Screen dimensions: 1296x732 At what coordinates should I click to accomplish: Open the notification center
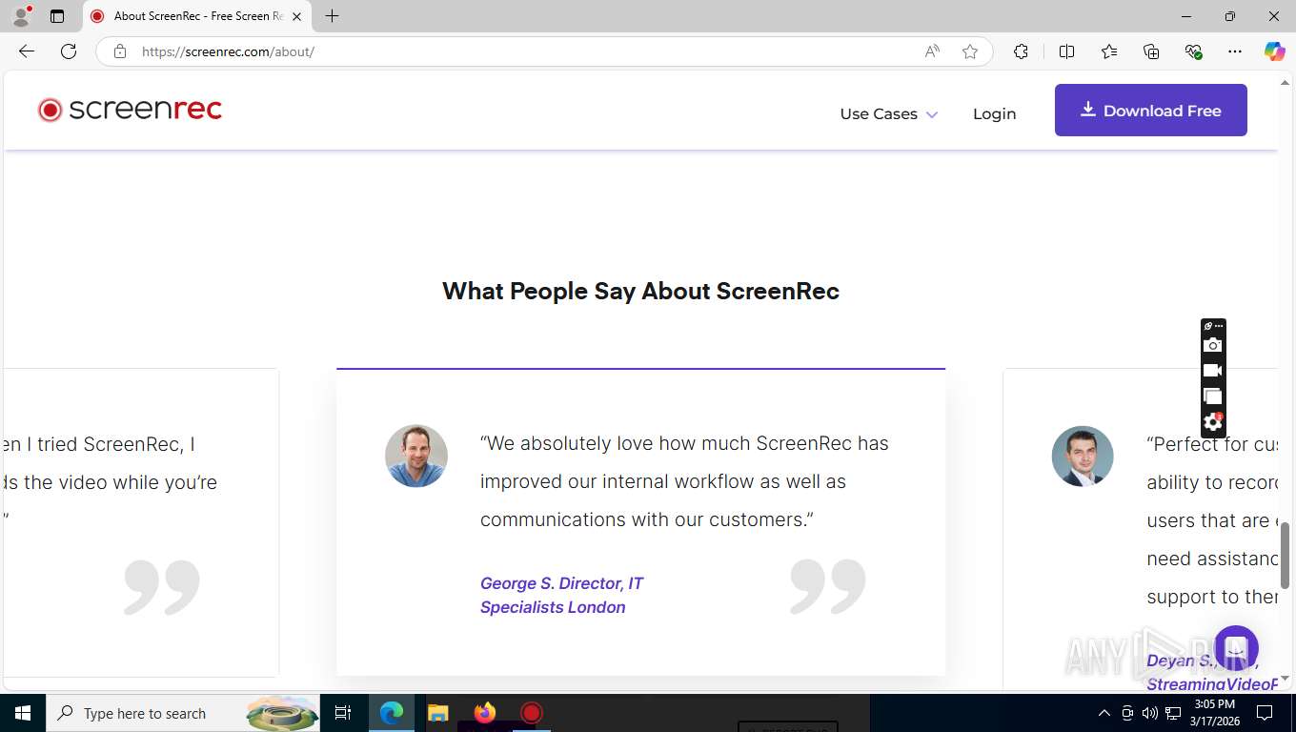pos(1265,713)
